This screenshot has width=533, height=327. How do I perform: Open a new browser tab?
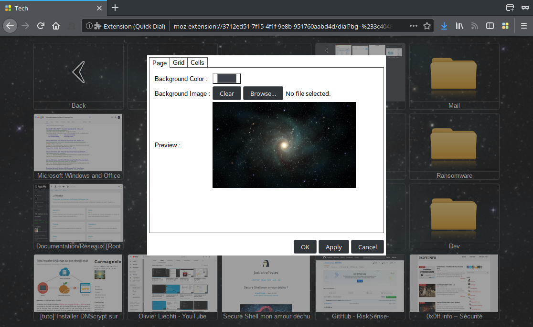coord(115,8)
